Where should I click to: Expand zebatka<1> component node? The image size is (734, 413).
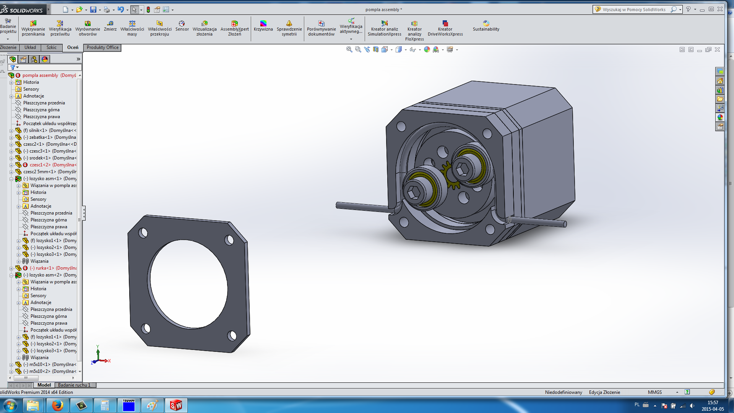tap(11, 138)
